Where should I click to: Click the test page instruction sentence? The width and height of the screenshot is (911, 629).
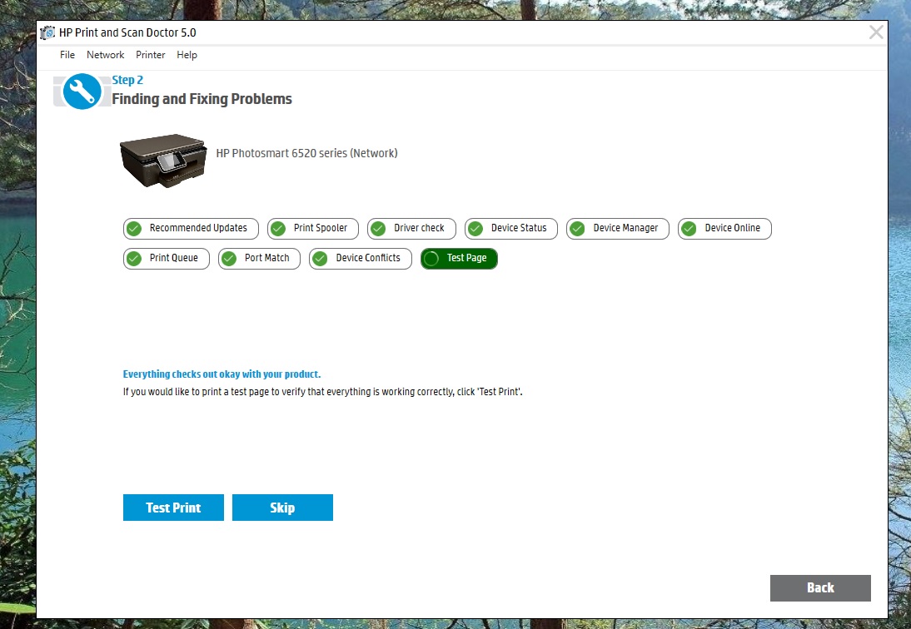point(322,392)
